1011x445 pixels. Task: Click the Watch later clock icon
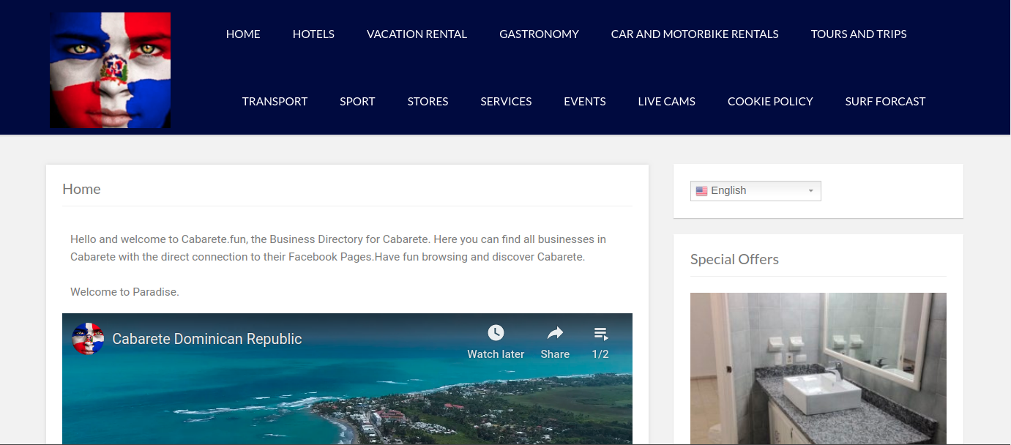[496, 333]
